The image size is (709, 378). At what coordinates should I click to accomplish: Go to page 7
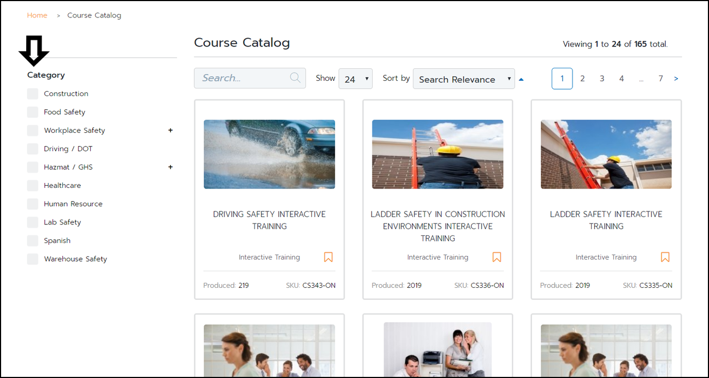(x=660, y=79)
